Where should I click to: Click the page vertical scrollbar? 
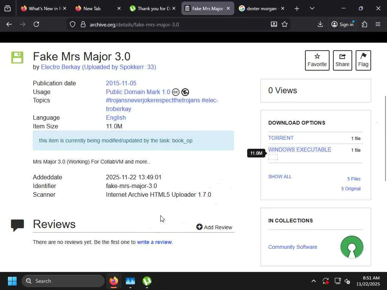pos(385,138)
